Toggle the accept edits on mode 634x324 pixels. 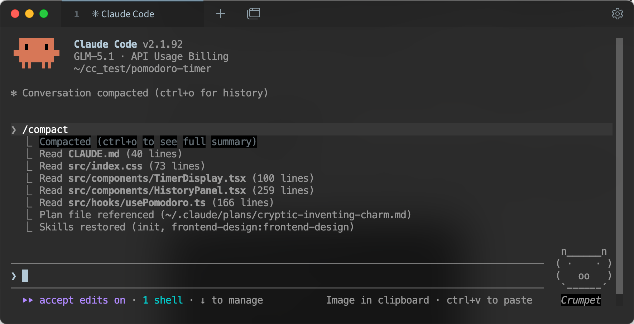tap(82, 300)
